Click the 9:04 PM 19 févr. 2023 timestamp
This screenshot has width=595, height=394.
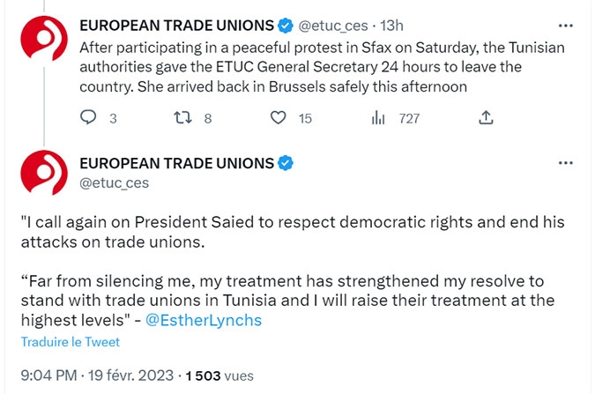(97, 375)
